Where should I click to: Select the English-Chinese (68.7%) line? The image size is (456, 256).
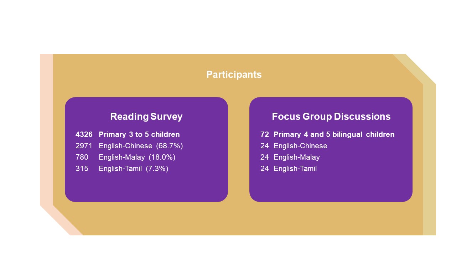140,146
